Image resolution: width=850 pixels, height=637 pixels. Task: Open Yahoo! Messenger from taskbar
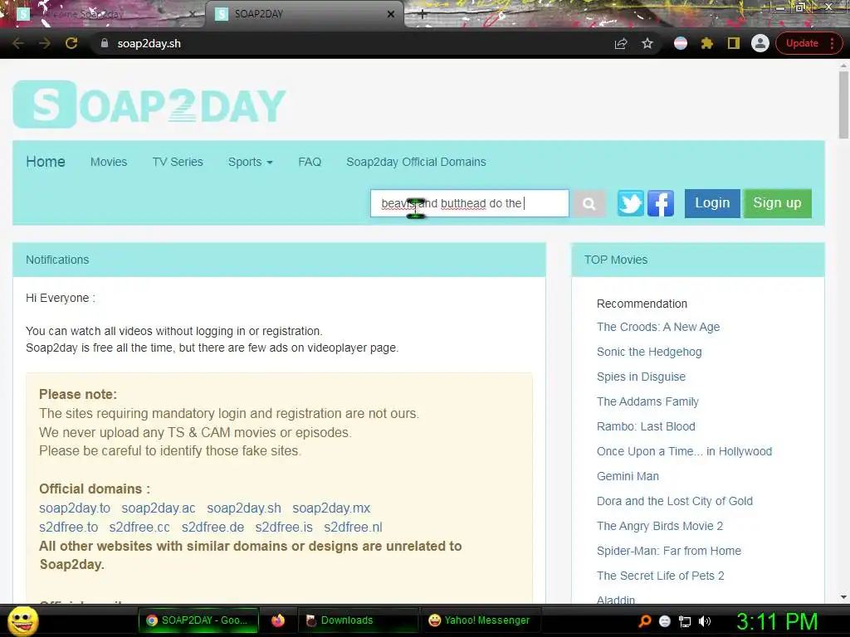(x=479, y=620)
